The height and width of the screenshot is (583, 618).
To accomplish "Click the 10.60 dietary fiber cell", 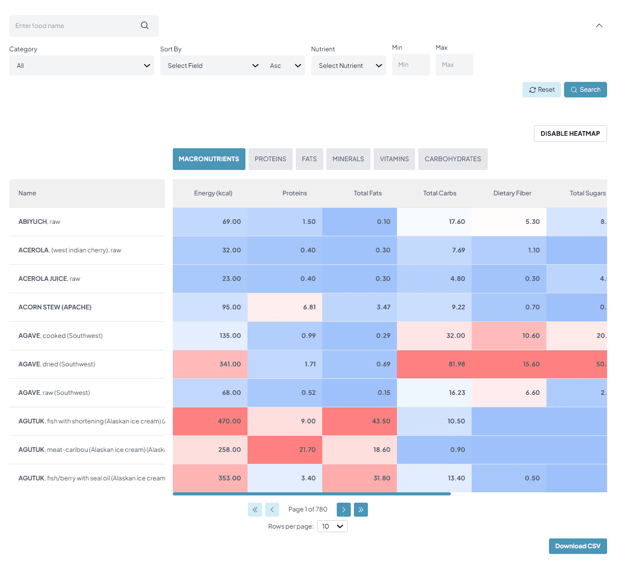I will pyautogui.click(x=509, y=336).
